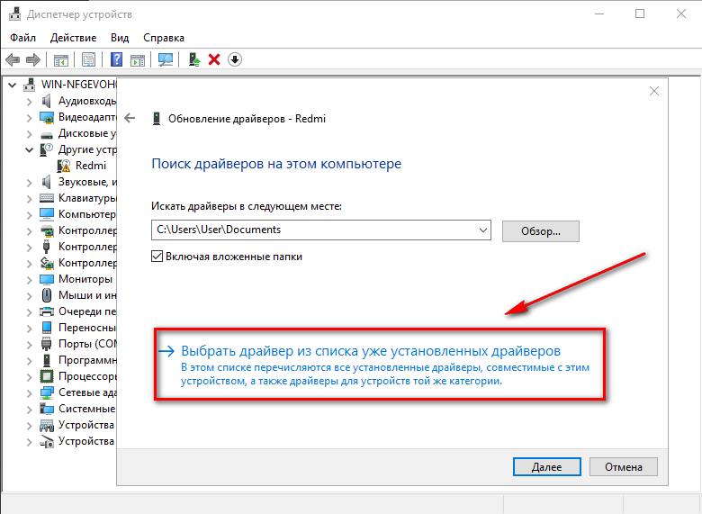The height and width of the screenshot is (514, 702).
Task: Open the Вид menu
Action: (120, 38)
